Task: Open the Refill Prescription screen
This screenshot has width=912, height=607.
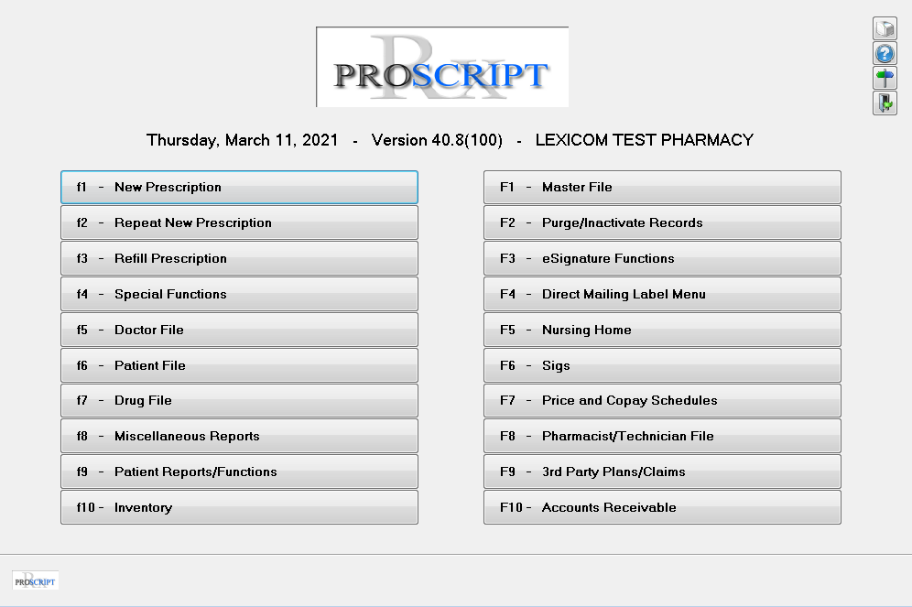Action: pyautogui.click(x=238, y=258)
